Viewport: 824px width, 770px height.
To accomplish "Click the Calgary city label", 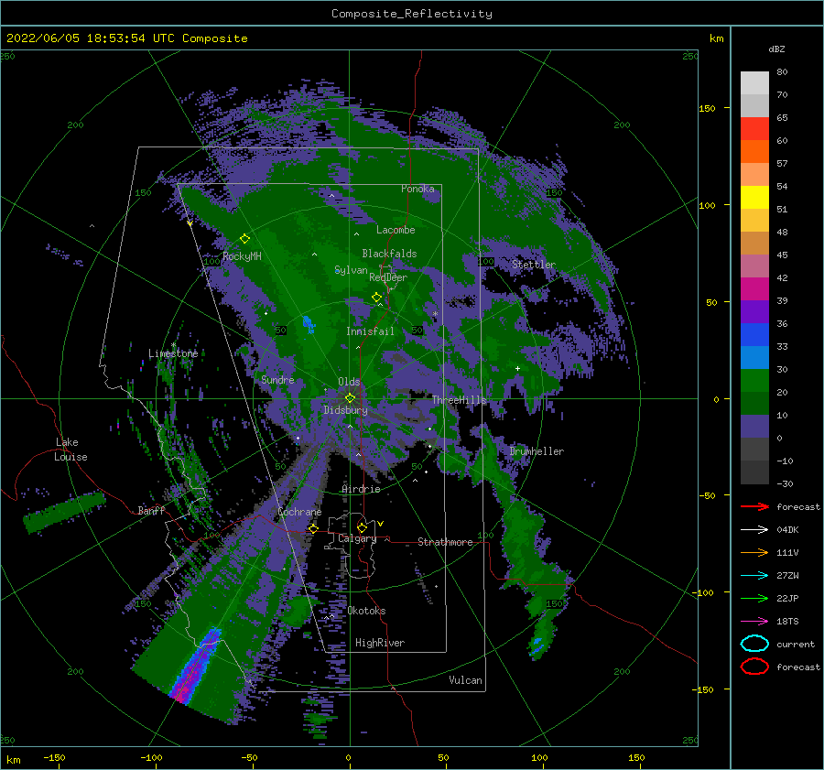I will coord(357,538).
